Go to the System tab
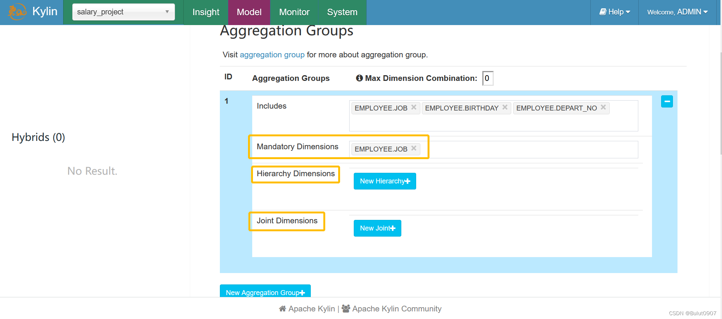This screenshot has width=722, height=319. [x=342, y=12]
